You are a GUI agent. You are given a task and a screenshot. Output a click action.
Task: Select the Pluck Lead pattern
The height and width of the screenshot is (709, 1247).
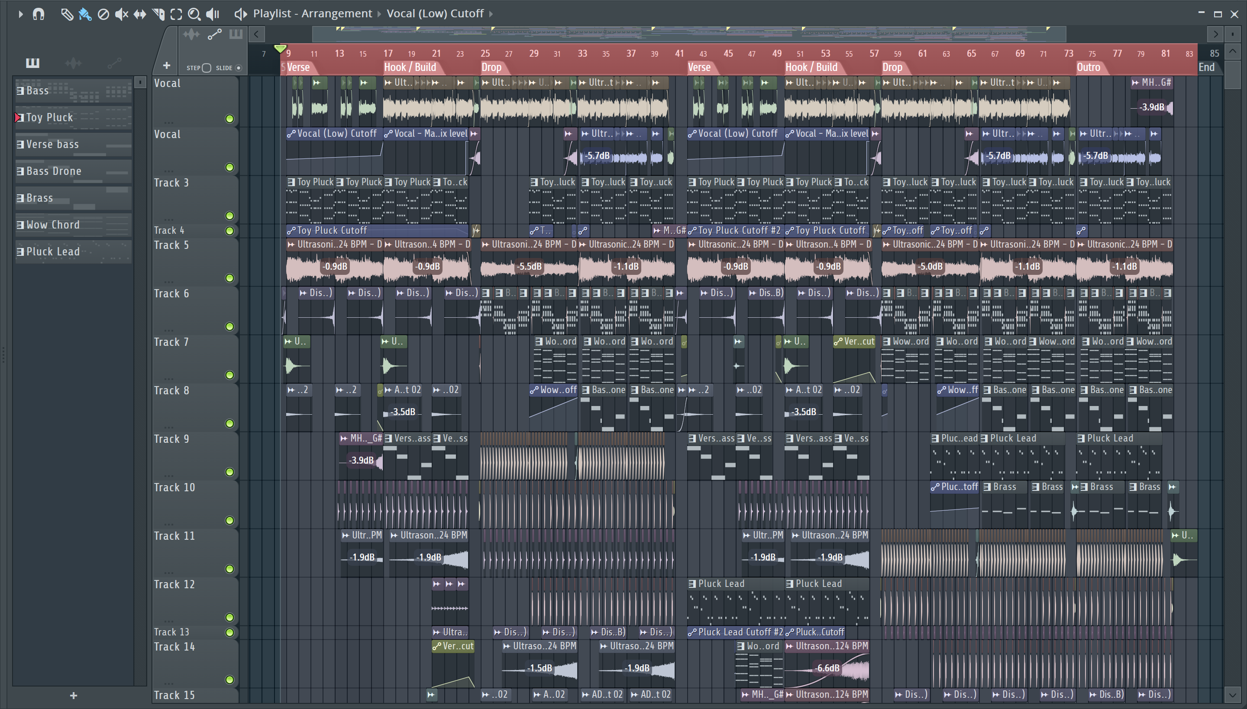pos(73,251)
